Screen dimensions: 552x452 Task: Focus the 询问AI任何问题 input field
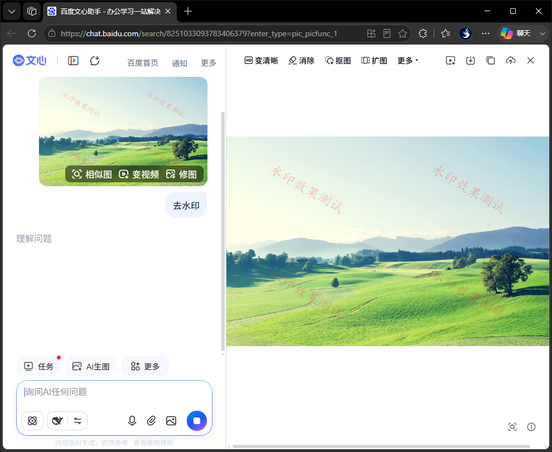pyautogui.click(x=114, y=392)
